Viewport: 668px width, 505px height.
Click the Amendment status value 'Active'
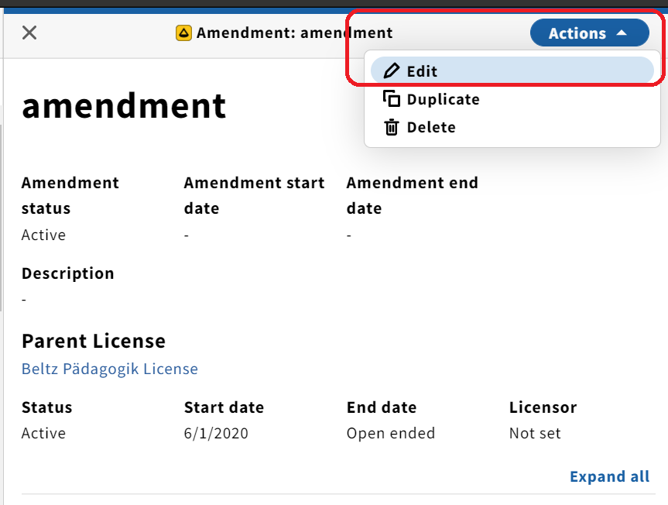(44, 235)
